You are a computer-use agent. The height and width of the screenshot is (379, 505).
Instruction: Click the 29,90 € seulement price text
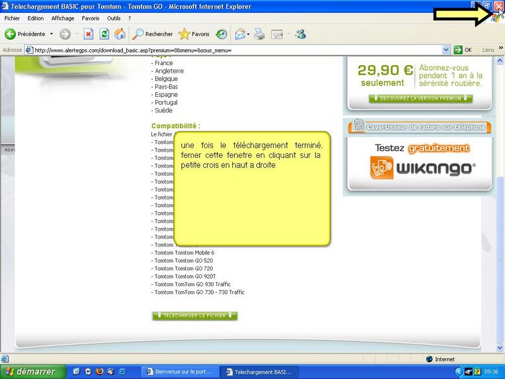385,75
